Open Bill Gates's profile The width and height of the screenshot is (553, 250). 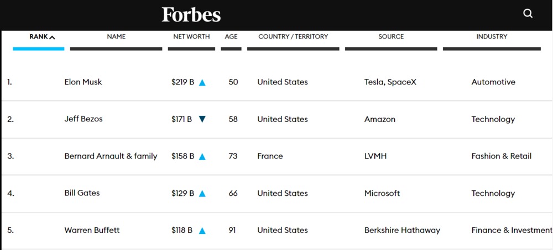[x=82, y=193]
